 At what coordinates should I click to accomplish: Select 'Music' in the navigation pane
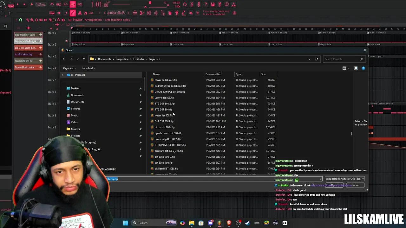pyautogui.click(x=74, y=116)
